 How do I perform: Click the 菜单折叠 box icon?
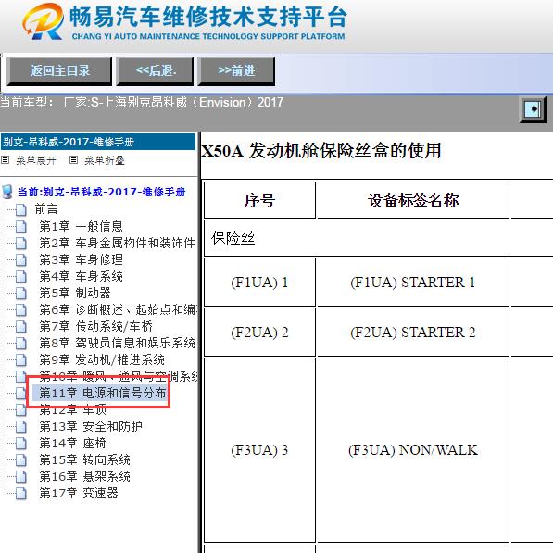point(73,160)
